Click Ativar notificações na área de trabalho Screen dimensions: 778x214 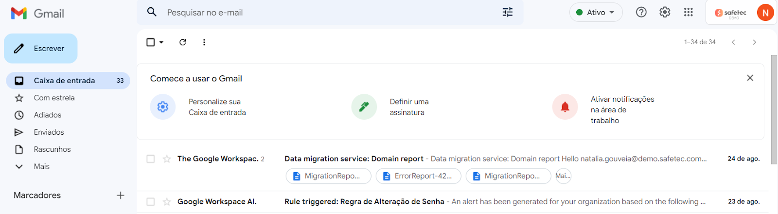coord(622,110)
